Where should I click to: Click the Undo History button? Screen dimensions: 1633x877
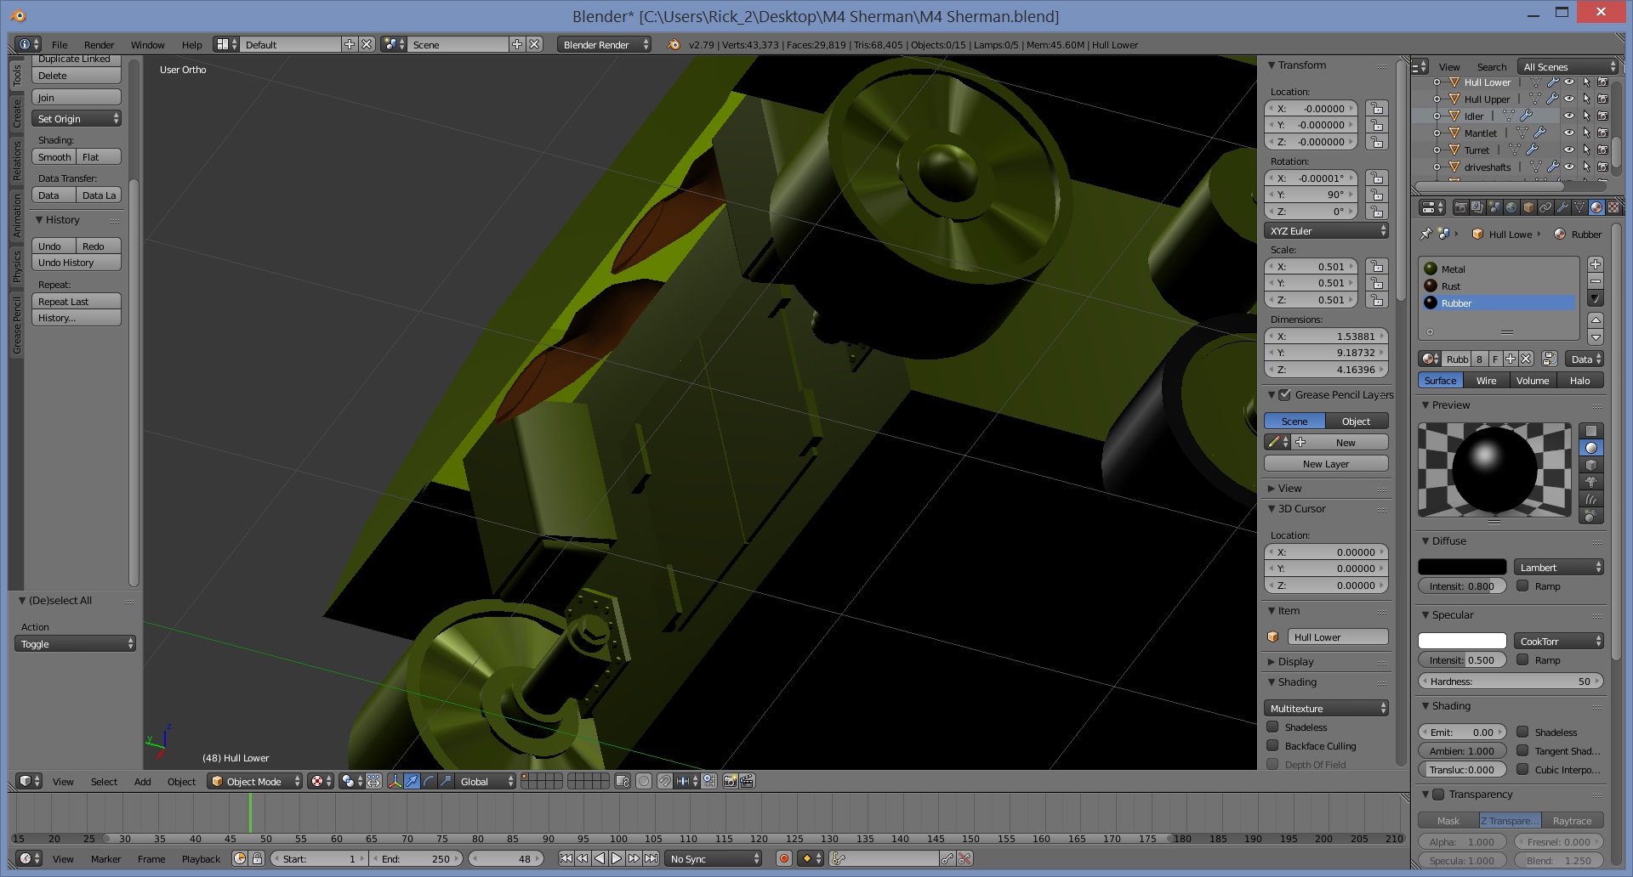click(x=77, y=263)
